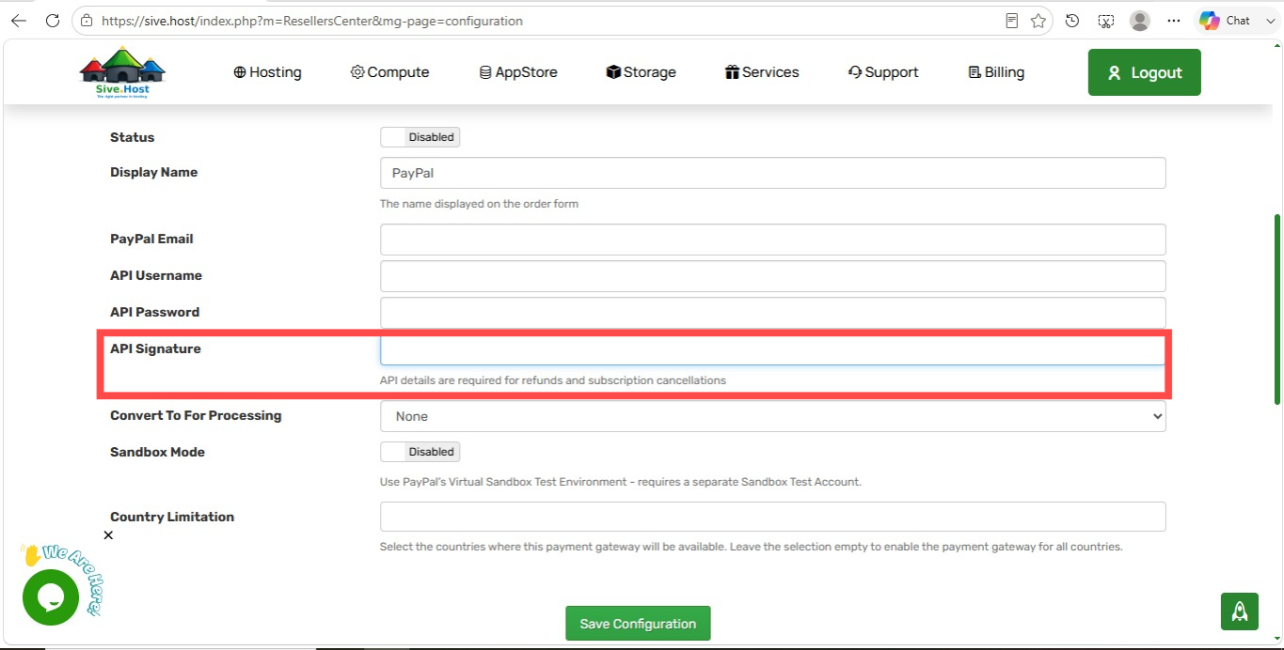The image size is (1284, 650).
Task: Click the PayPal Email field
Action: click(x=772, y=240)
